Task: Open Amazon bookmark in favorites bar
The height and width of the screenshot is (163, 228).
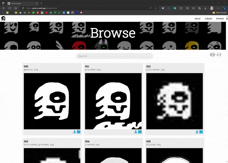Action: pos(42,12)
